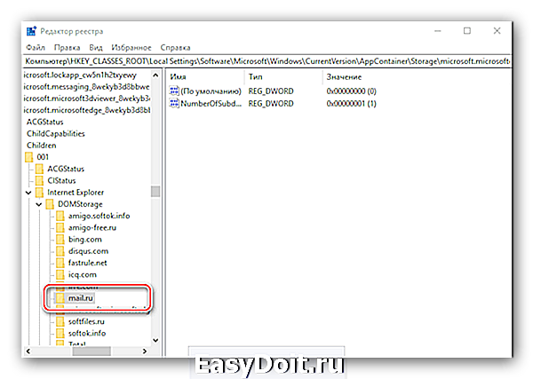Open the Вид menu
Screen dimensions: 533x379
click(96, 48)
